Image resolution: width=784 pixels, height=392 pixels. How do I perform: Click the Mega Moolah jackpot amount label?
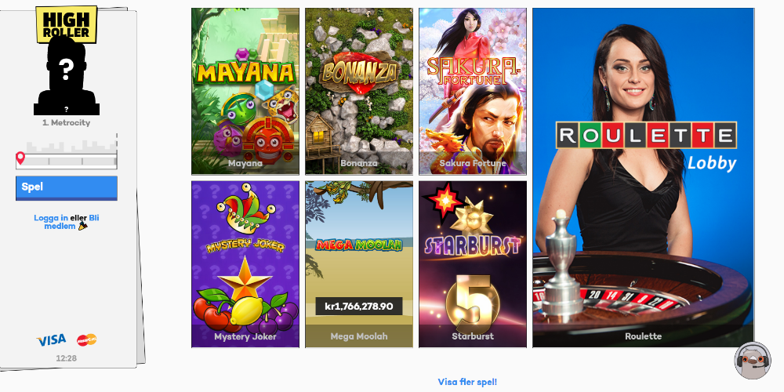click(359, 306)
